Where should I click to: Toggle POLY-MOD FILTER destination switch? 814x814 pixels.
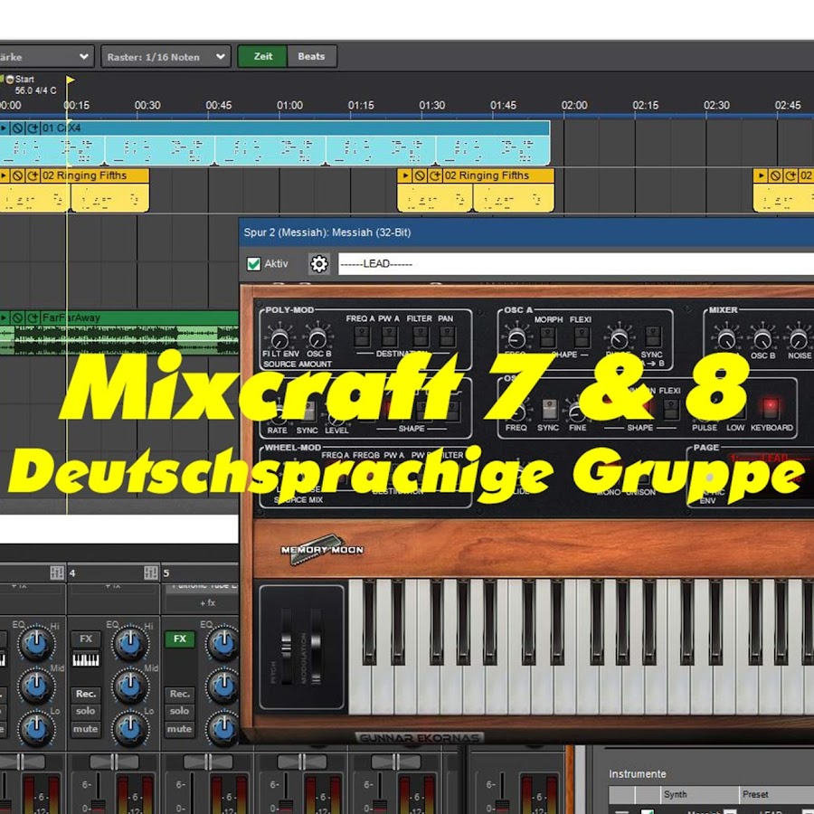420,337
